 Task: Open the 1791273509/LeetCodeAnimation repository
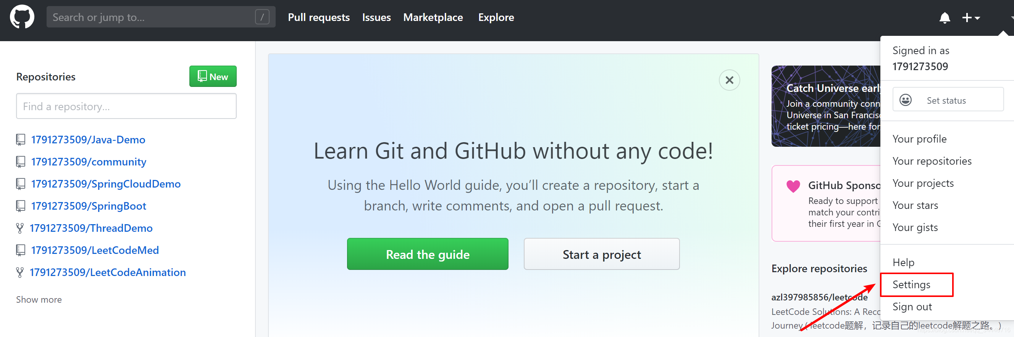107,272
